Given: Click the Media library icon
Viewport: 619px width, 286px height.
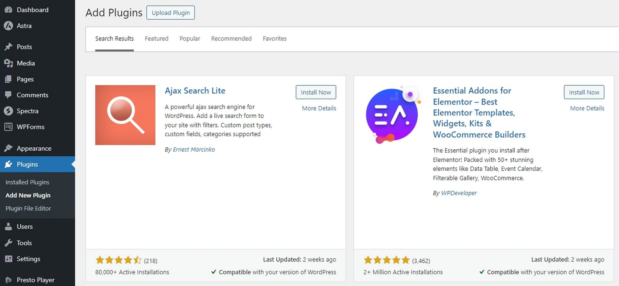Looking at the screenshot, I should (x=8, y=63).
